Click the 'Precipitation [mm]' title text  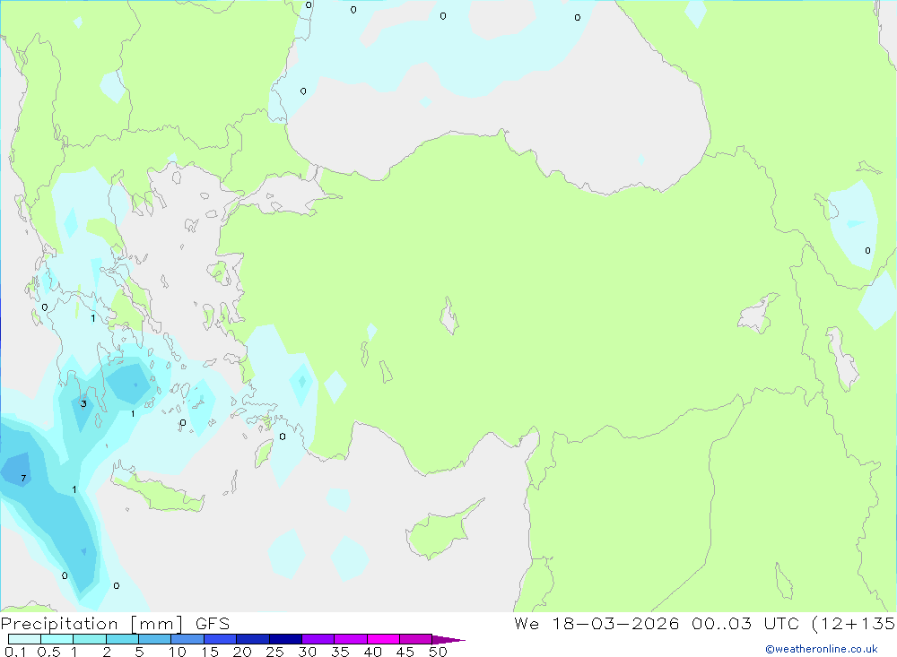pos(91,624)
